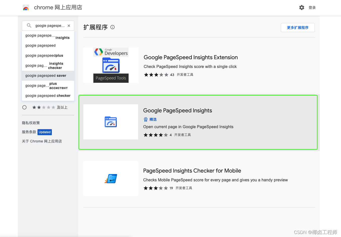Viewport: 341px width, 237px height.
Task: Click 'Checks Mobile PageSpeed score' description
Action: click(215, 180)
